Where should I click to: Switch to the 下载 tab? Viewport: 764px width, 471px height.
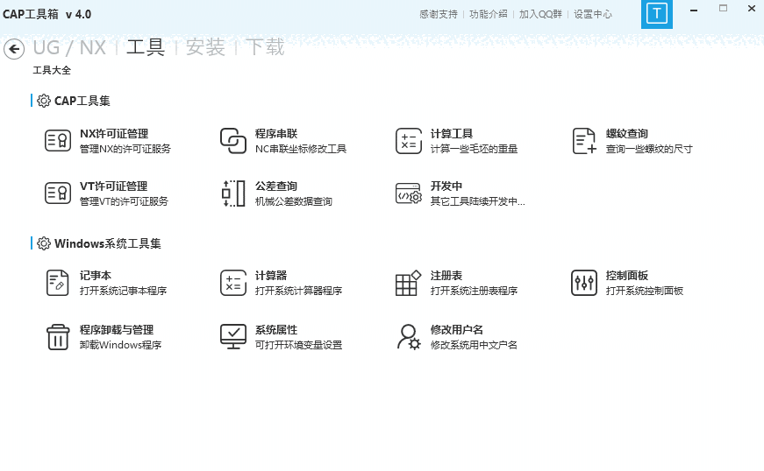pos(265,47)
